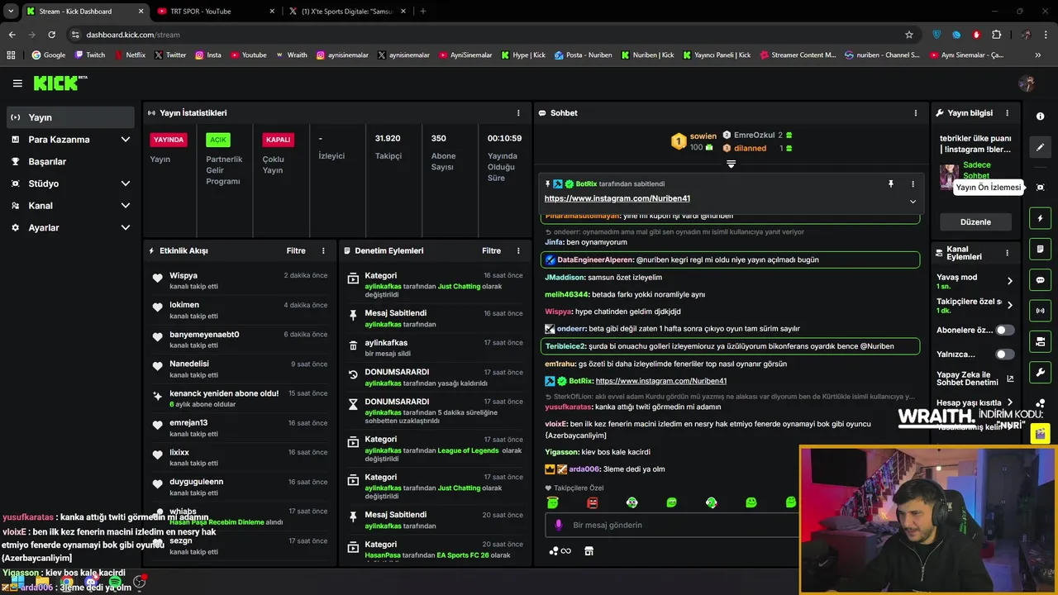Open Kanal Eylemleri panel options menu
This screenshot has height=595, width=1058.
pyautogui.click(x=1007, y=253)
